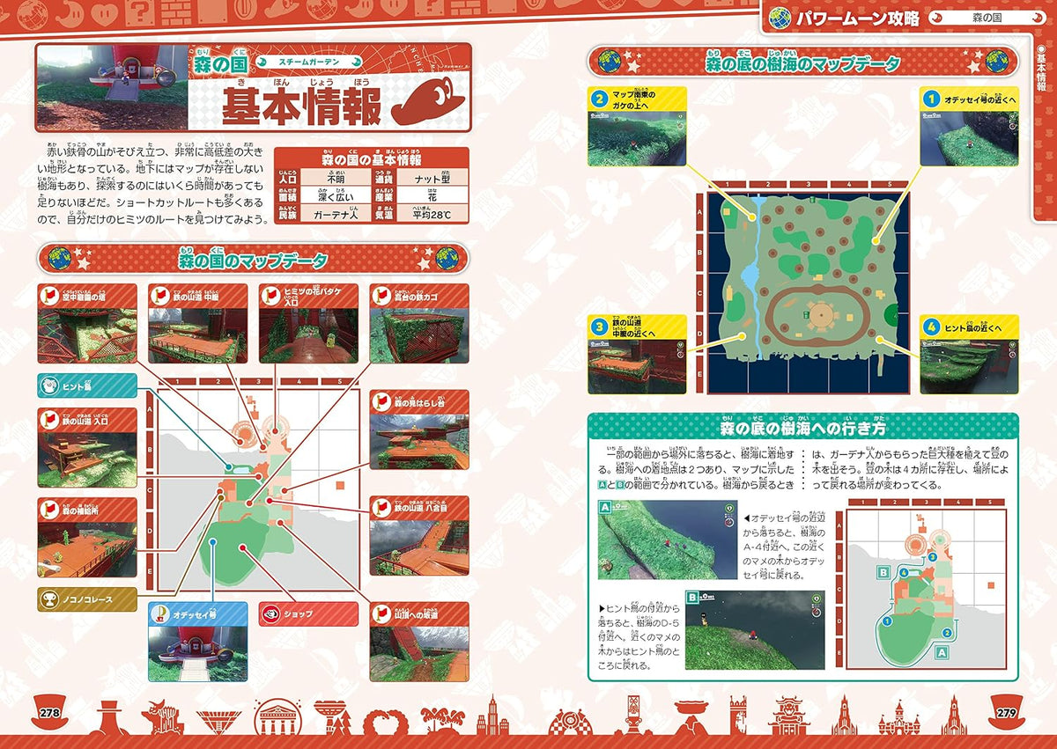Click the Peach's castle silhouette in the footer
The image size is (1057, 749).
point(901,717)
